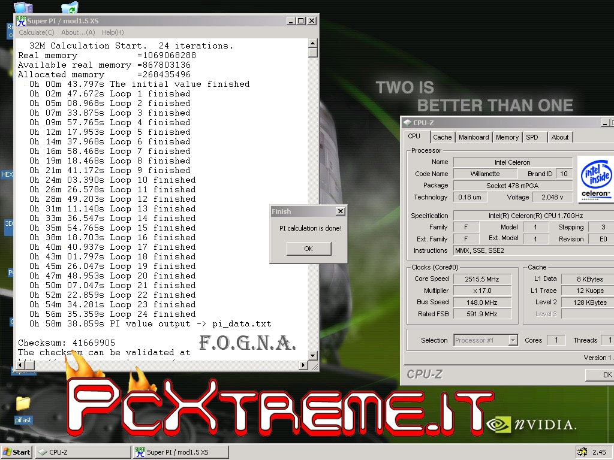Click the Voltage value 2.048 v

coord(552,197)
